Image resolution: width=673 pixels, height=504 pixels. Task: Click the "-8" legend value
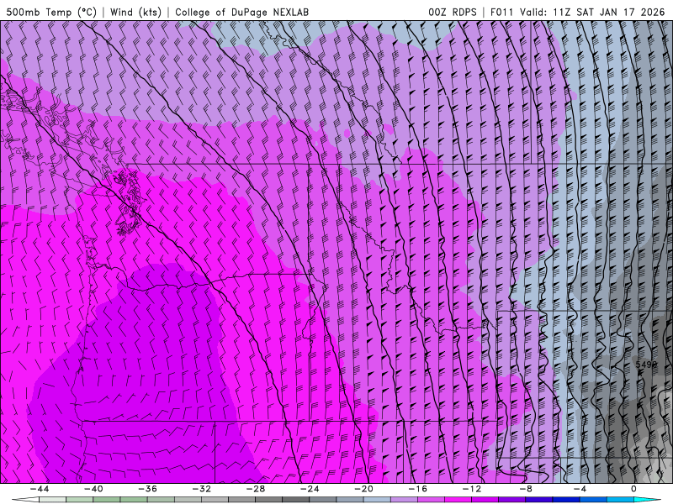pos(526,489)
